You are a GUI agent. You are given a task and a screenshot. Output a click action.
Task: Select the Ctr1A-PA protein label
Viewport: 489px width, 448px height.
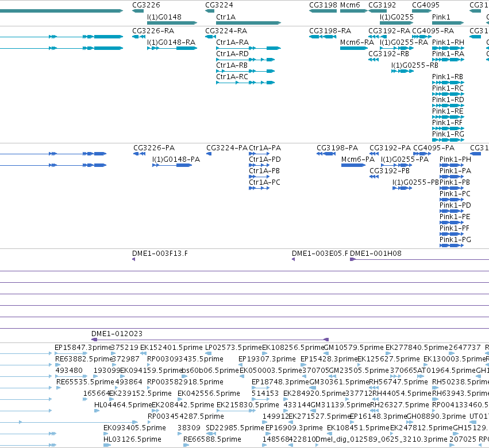click(265, 148)
